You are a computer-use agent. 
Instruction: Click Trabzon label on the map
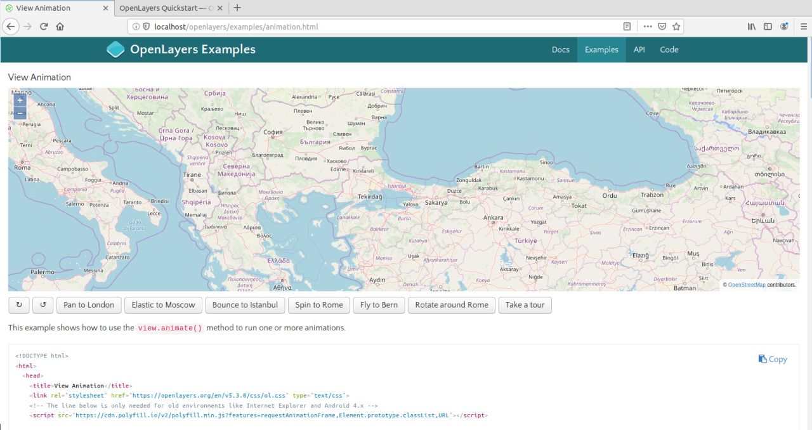[x=652, y=195]
